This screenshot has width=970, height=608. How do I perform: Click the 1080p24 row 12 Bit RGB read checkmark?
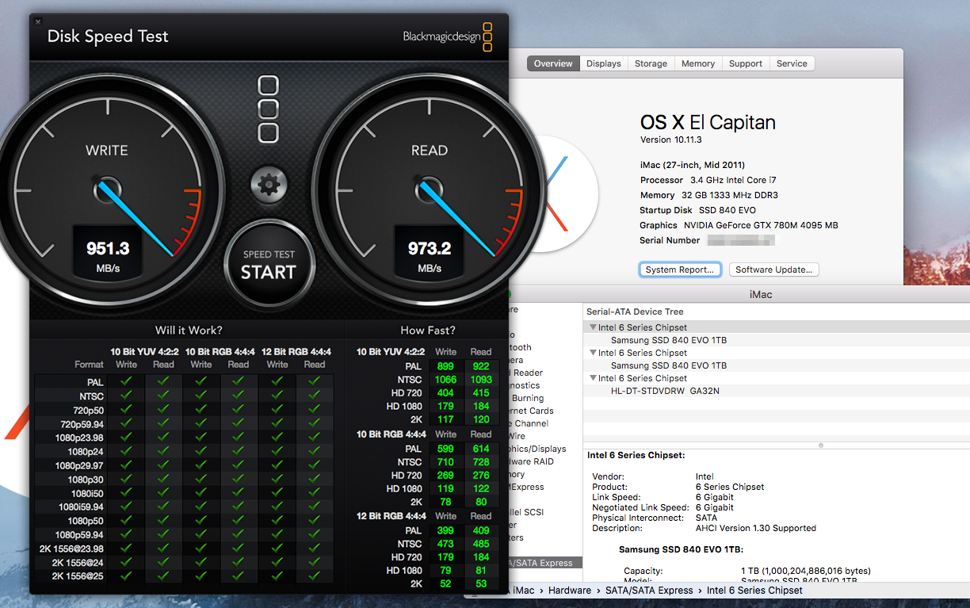pos(315,451)
